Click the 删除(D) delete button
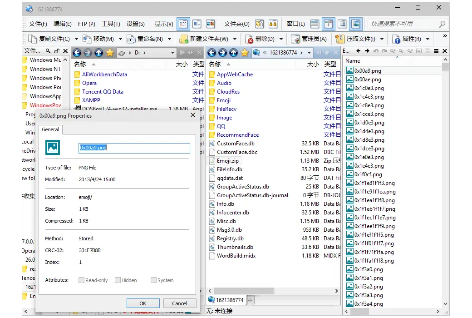The image size is (472, 318). point(260,39)
